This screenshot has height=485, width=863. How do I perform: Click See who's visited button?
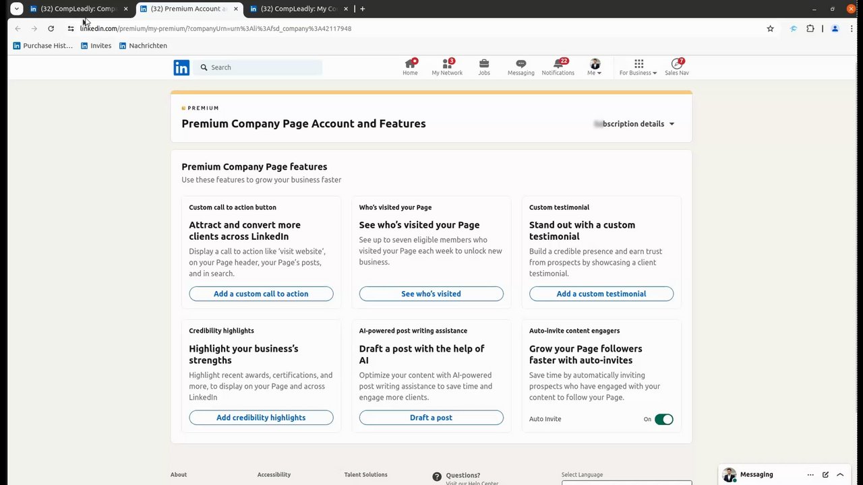pyautogui.click(x=431, y=294)
